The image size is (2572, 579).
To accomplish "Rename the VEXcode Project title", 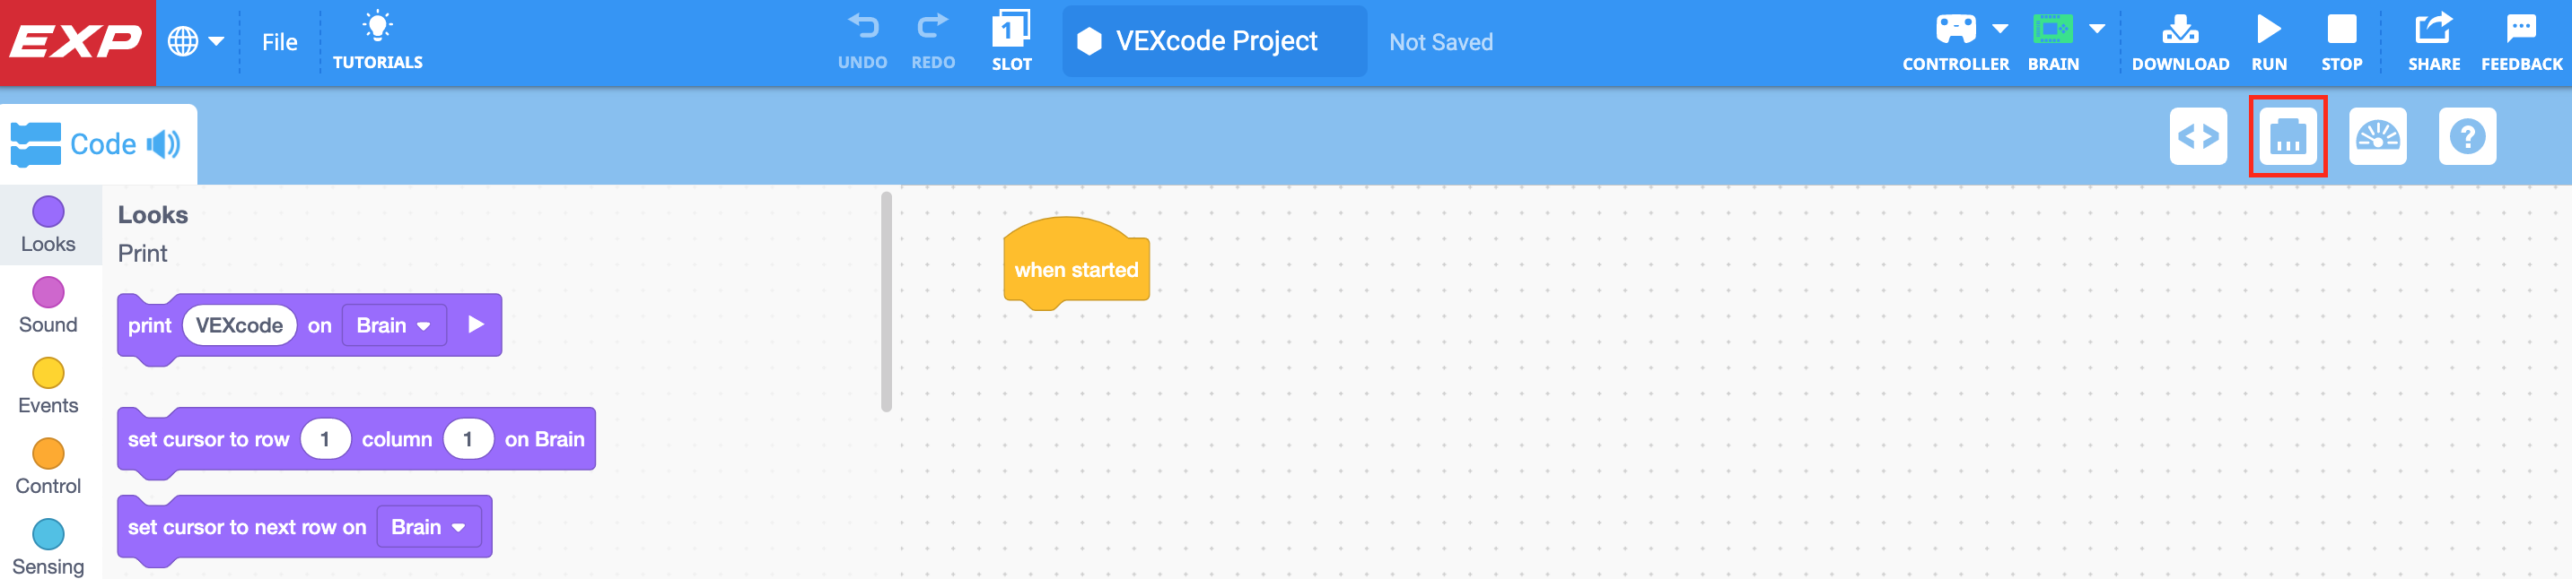I will 1214,41.
